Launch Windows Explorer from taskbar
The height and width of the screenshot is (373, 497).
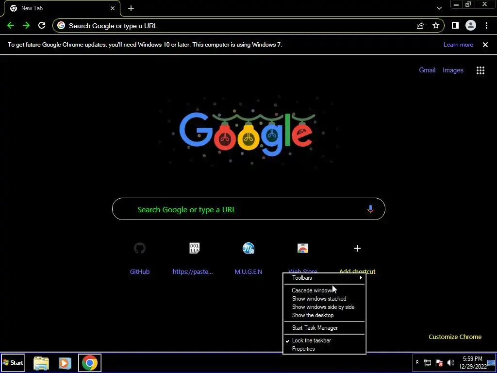41,363
